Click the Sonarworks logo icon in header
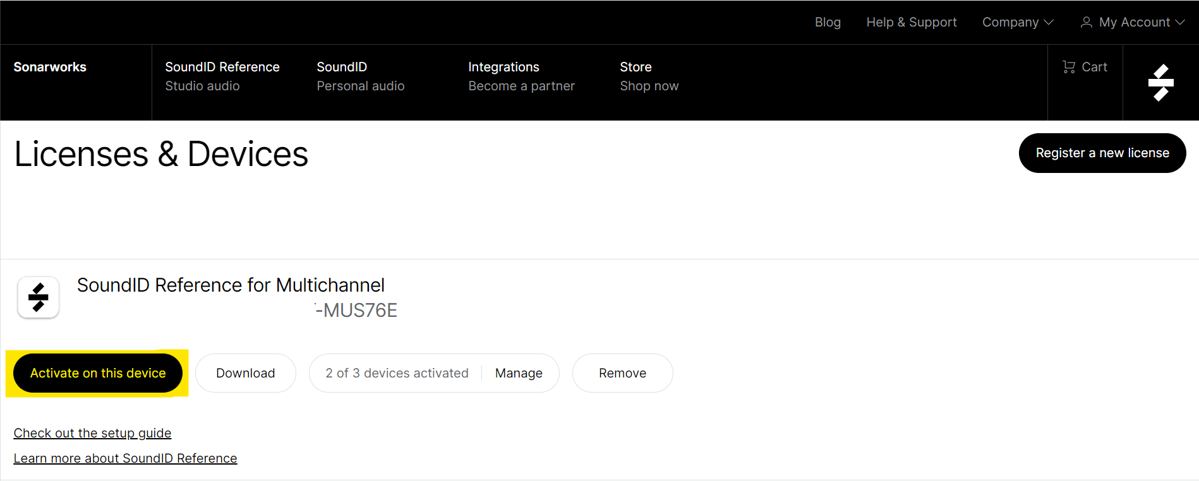Image resolution: width=1199 pixels, height=481 pixels. pos(1160,83)
